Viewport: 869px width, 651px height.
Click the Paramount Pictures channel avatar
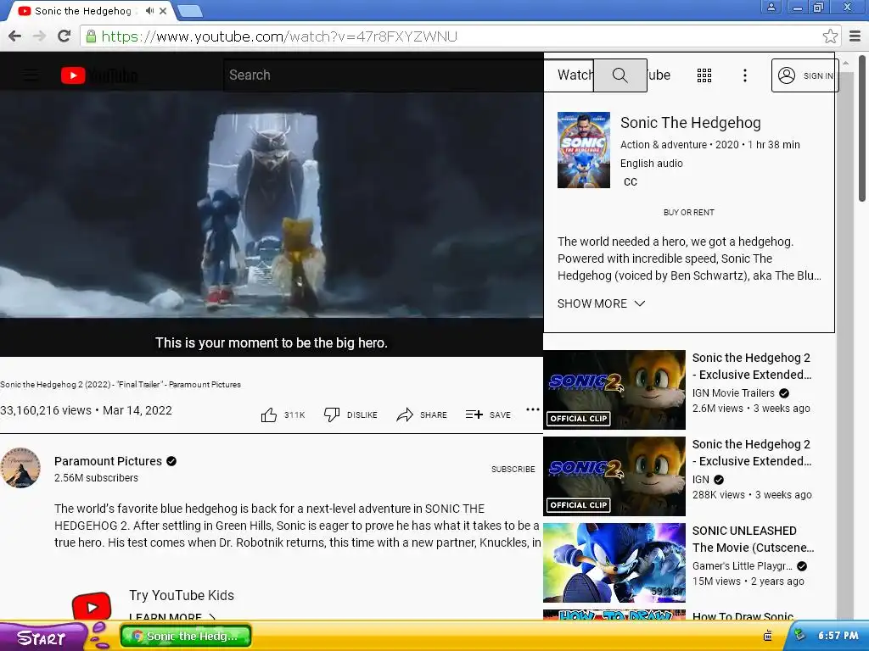(x=20, y=468)
